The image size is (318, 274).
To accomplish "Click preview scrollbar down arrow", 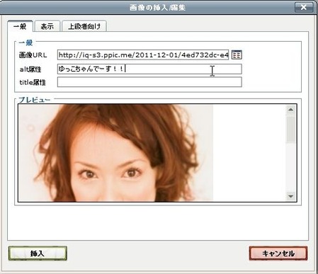I will (x=290, y=196).
